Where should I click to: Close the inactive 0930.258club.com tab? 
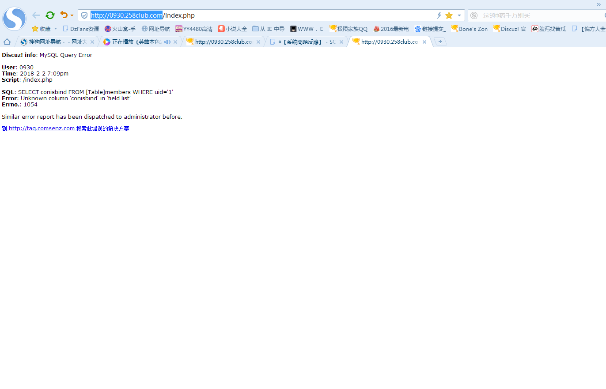tap(258, 42)
